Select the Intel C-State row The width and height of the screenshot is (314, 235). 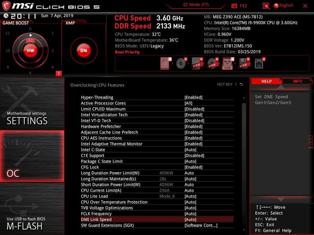pos(157,150)
